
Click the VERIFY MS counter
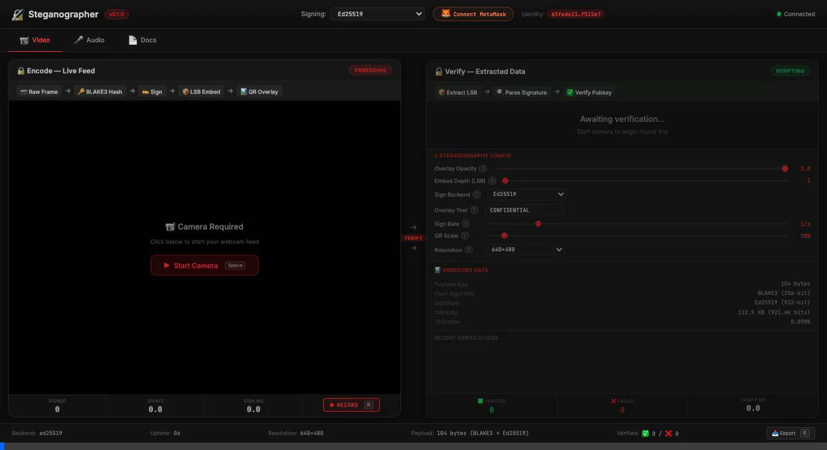(753, 405)
